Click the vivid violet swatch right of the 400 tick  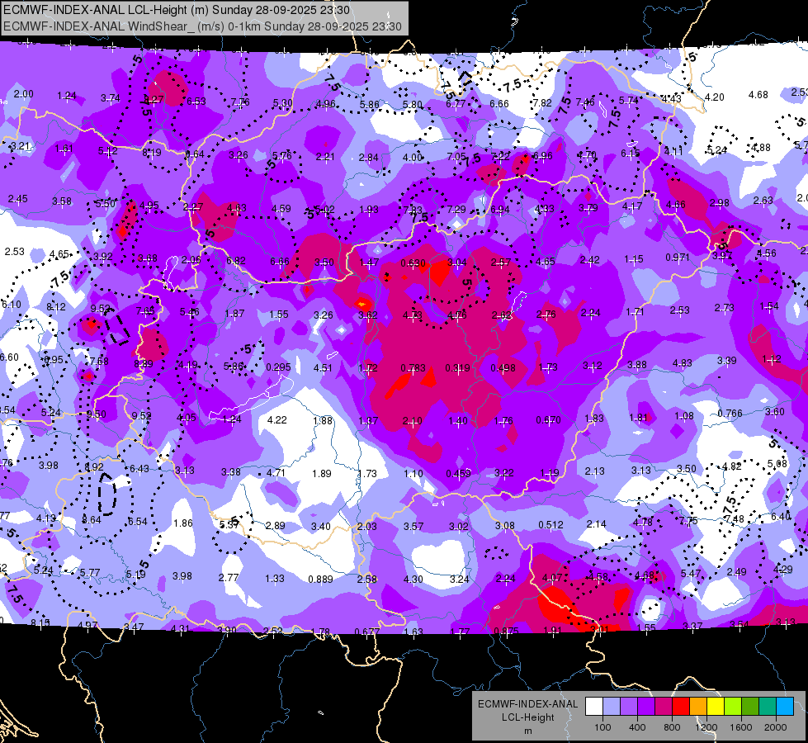(646, 707)
